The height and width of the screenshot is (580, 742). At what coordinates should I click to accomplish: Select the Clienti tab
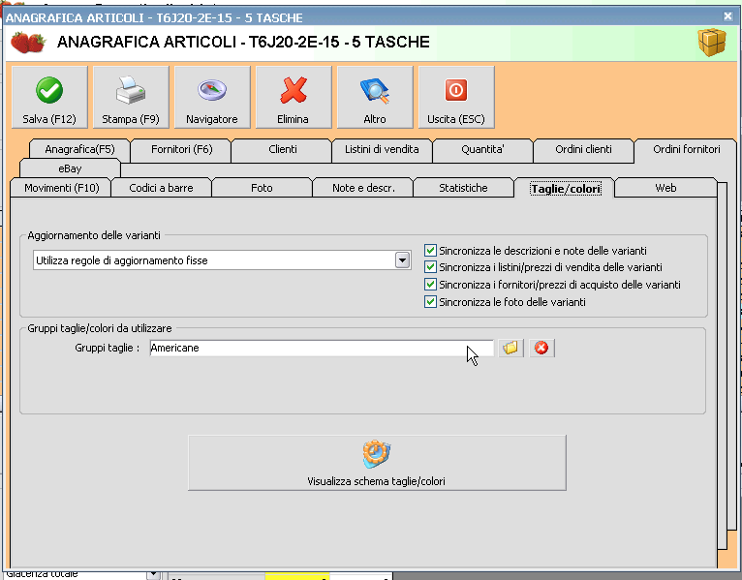pyautogui.click(x=283, y=149)
